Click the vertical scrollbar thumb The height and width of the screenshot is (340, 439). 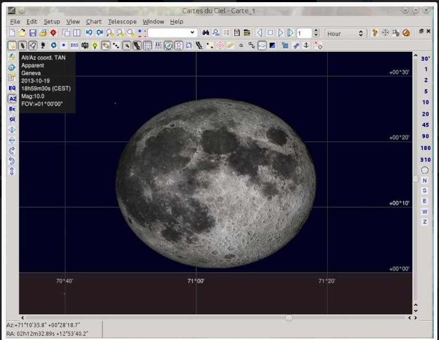pyautogui.click(x=416, y=179)
